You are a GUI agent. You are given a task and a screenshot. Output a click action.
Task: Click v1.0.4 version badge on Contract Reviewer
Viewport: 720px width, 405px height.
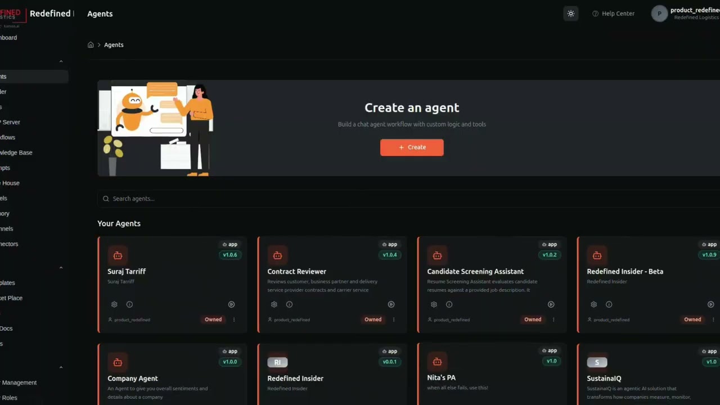390,255
